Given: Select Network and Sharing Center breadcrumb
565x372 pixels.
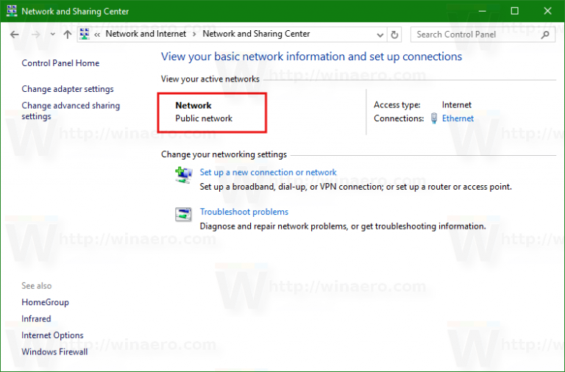Looking at the screenshot, I should click(256, 34).
